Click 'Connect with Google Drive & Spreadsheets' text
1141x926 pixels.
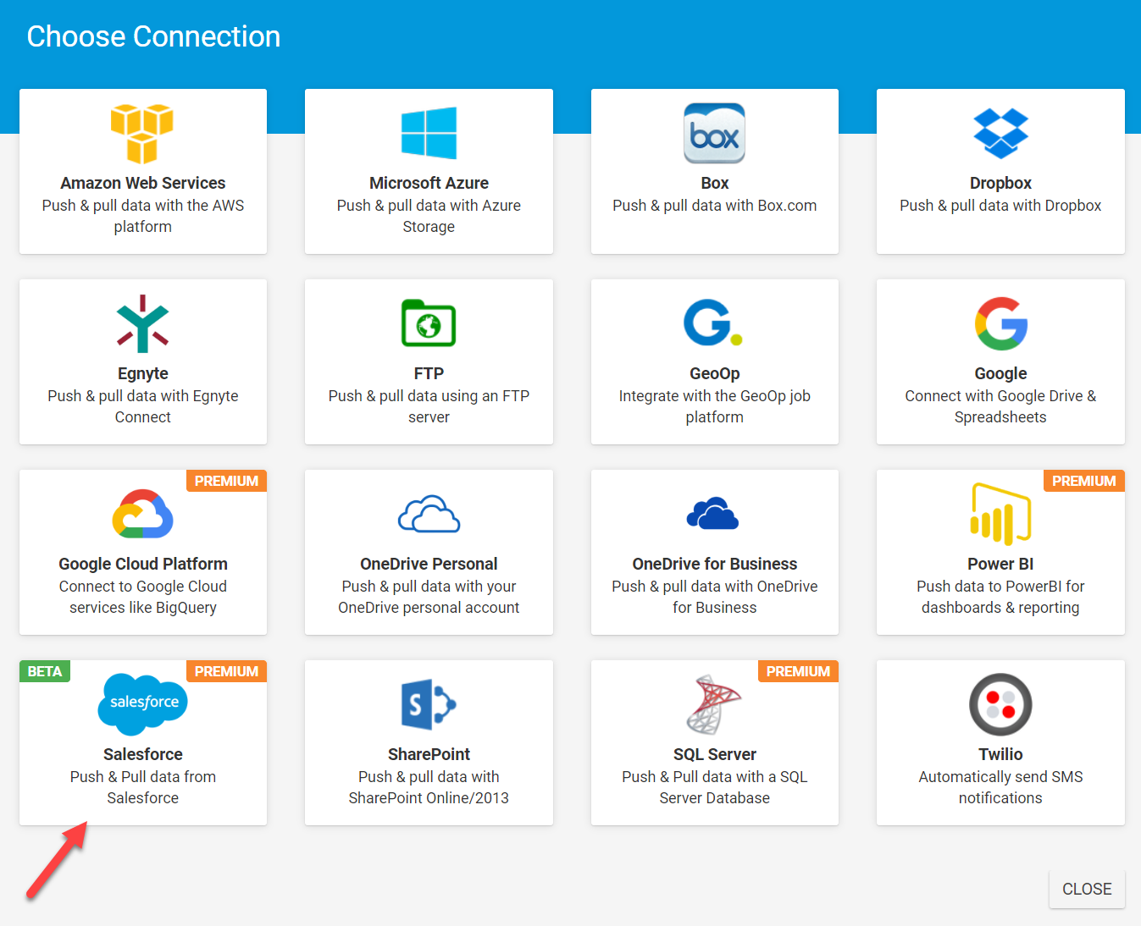point(1000,406)
